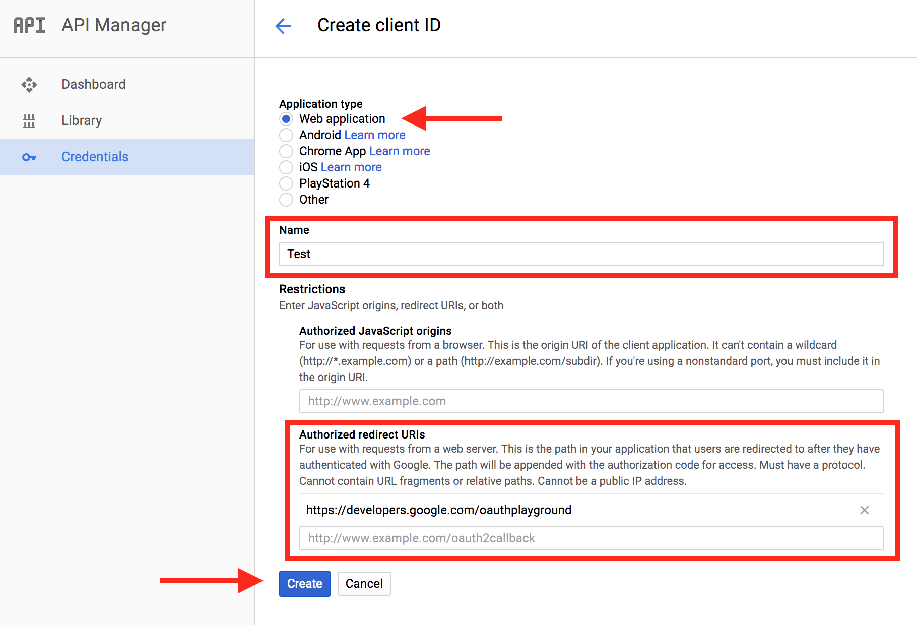917x625 pixels.
Task: Click the Cancel button
Action: (x=364, y=584)
